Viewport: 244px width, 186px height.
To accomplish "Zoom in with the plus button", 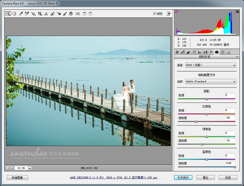I will point(12,168).
